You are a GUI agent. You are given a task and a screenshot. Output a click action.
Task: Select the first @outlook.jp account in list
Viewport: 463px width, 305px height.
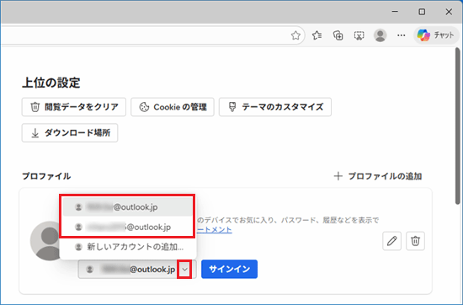coord(128,207)
